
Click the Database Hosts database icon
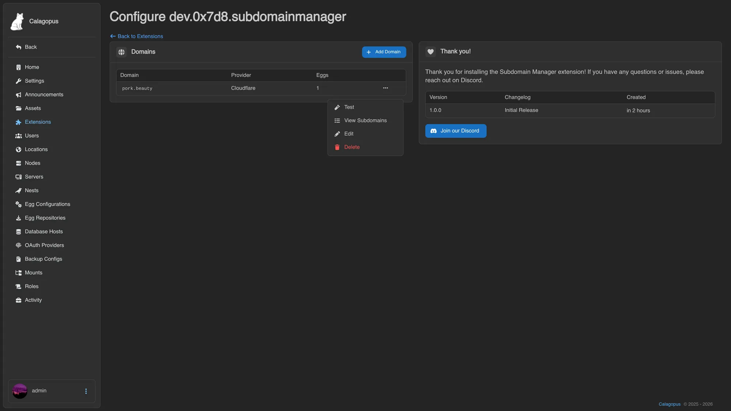19,232
